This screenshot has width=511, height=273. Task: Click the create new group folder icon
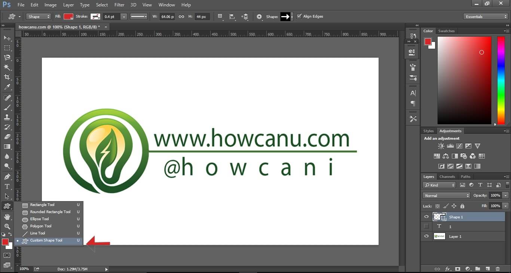[x=478, y=269]
